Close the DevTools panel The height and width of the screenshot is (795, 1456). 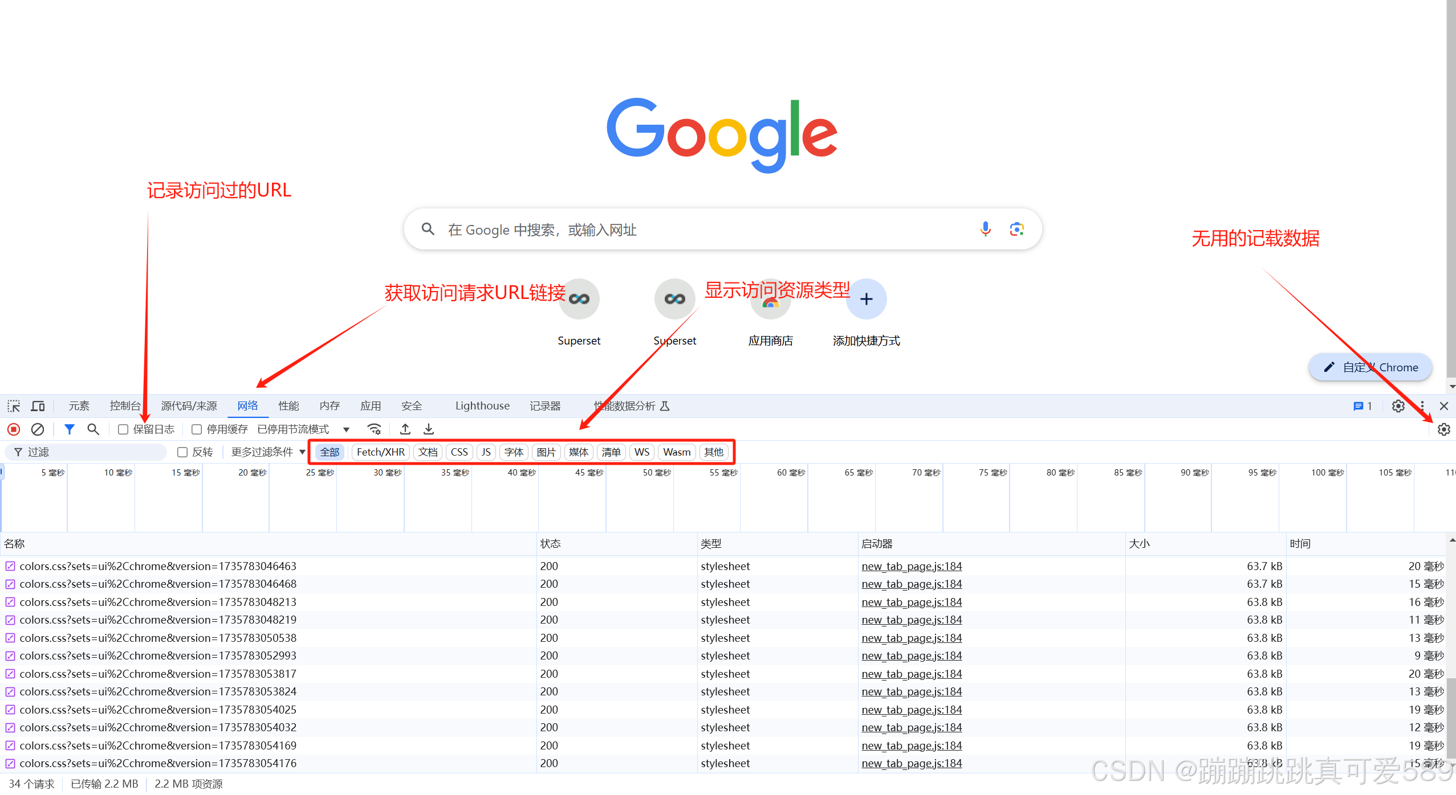click(x=1443, y=406)
